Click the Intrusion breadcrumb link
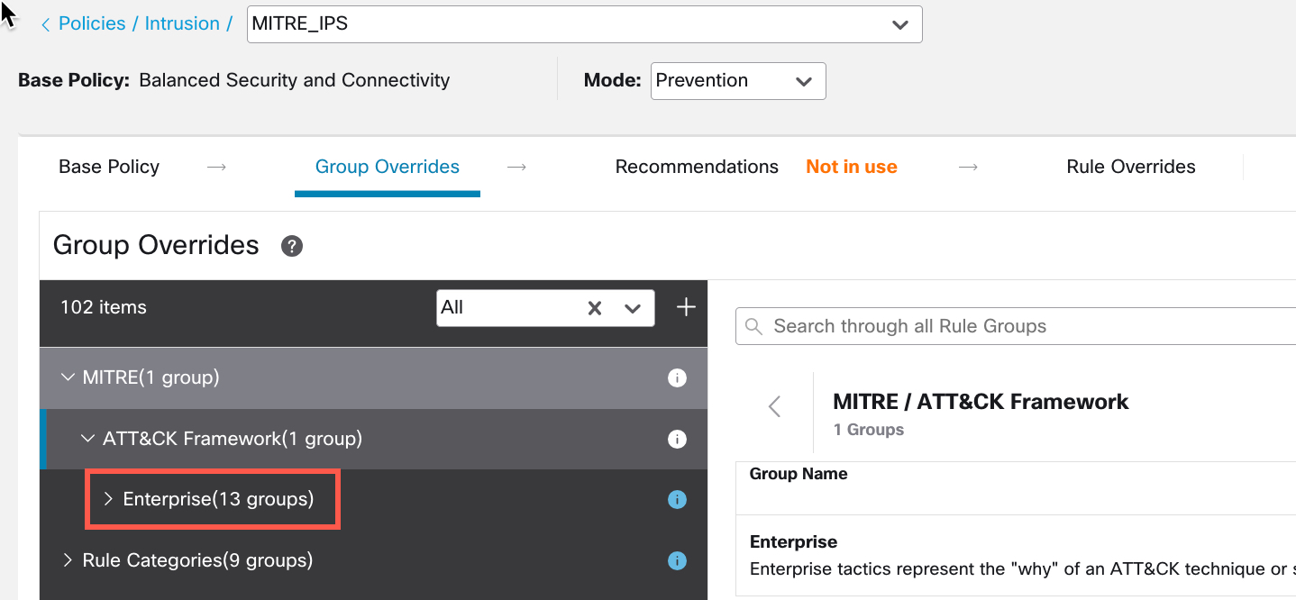 (x=182, y=24)
